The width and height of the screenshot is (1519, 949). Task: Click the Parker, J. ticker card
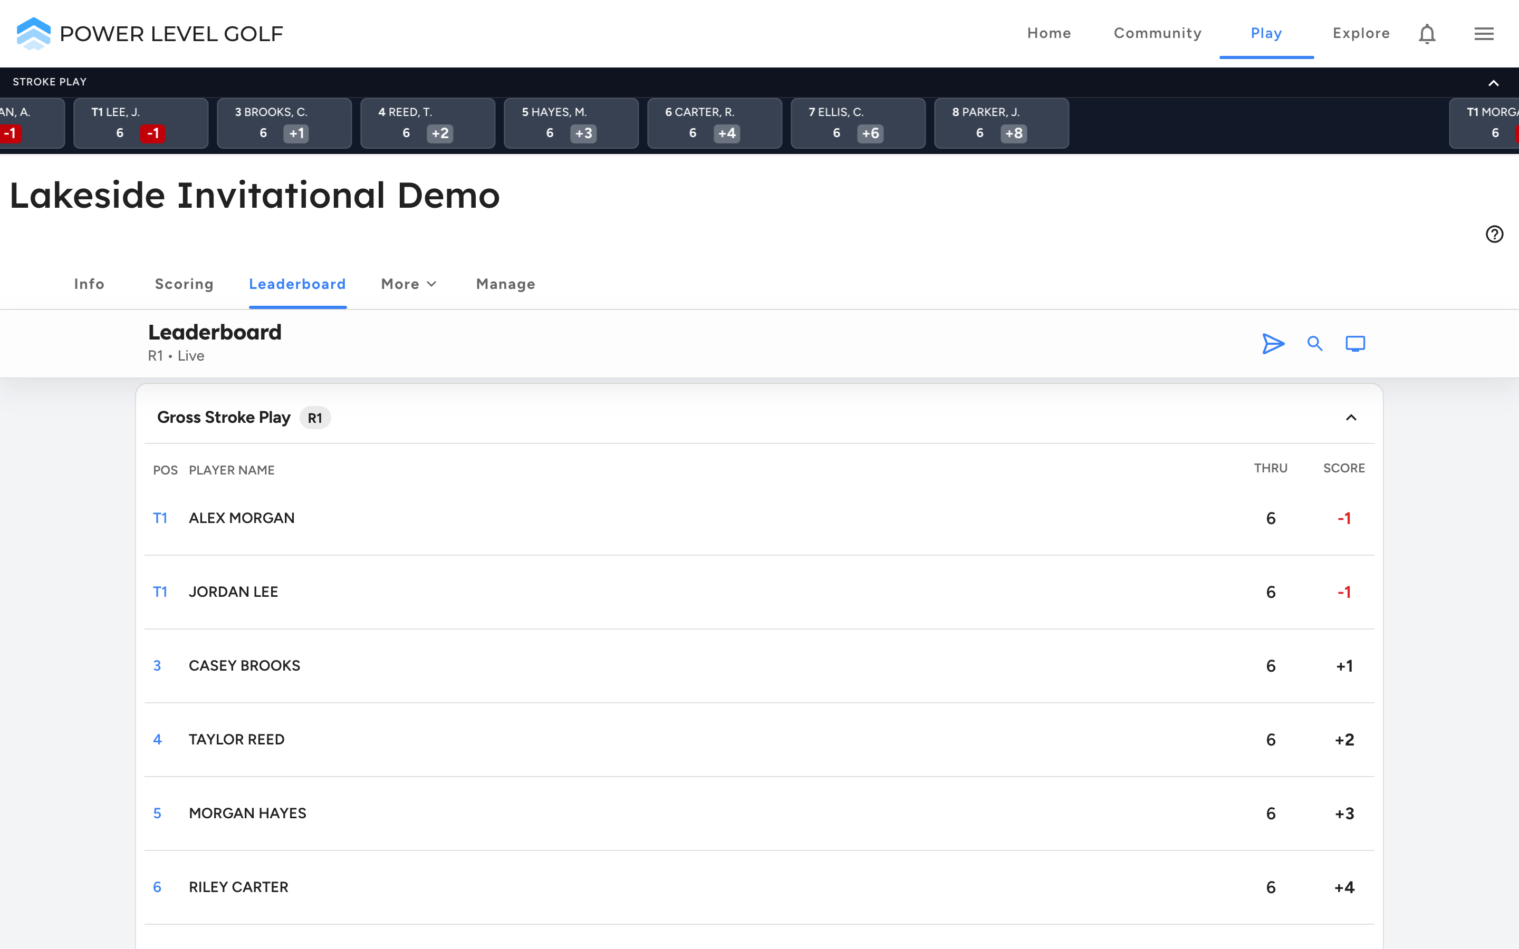point(1001,123)
